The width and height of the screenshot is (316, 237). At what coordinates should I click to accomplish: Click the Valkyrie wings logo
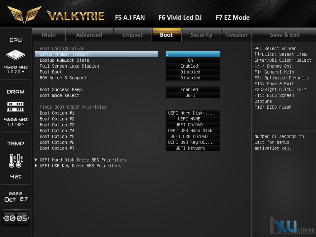24,14
